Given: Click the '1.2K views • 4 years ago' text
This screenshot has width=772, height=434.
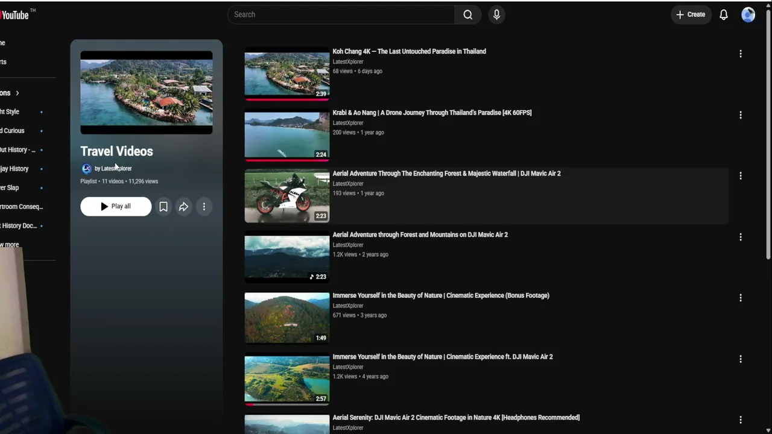Looking at the screenshot, I should pyautogui.click(x=361, y=377).
